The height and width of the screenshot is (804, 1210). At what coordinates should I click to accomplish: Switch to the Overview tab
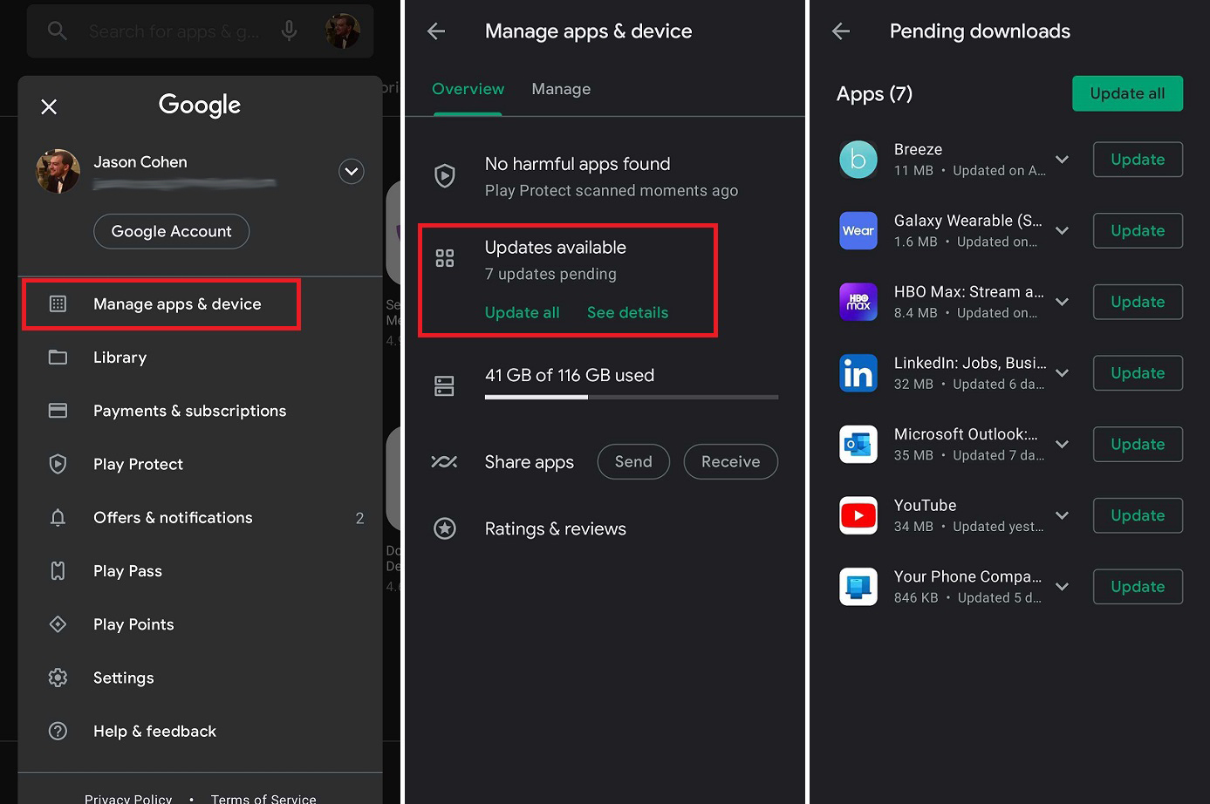[x=468, y=89]
